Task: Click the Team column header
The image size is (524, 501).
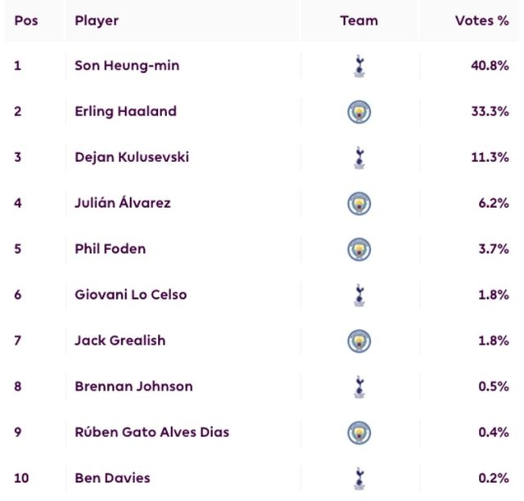Action: click(359, 20)
